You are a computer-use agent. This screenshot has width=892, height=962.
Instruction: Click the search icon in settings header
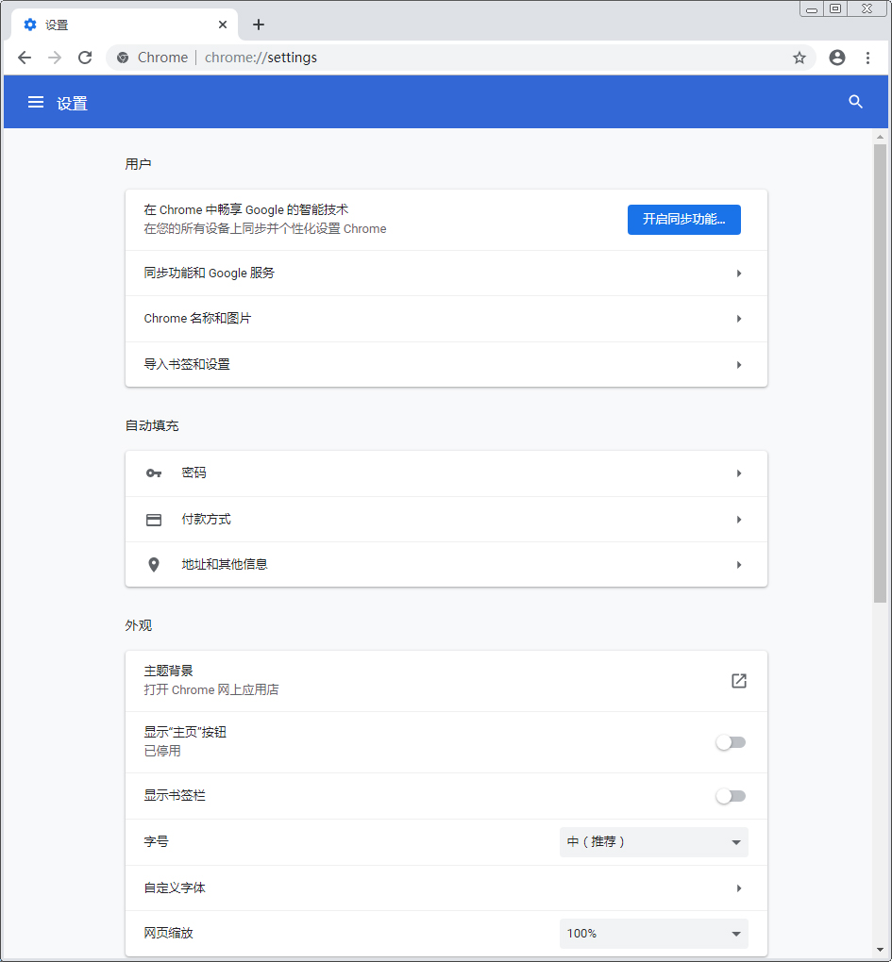[855, 102]
